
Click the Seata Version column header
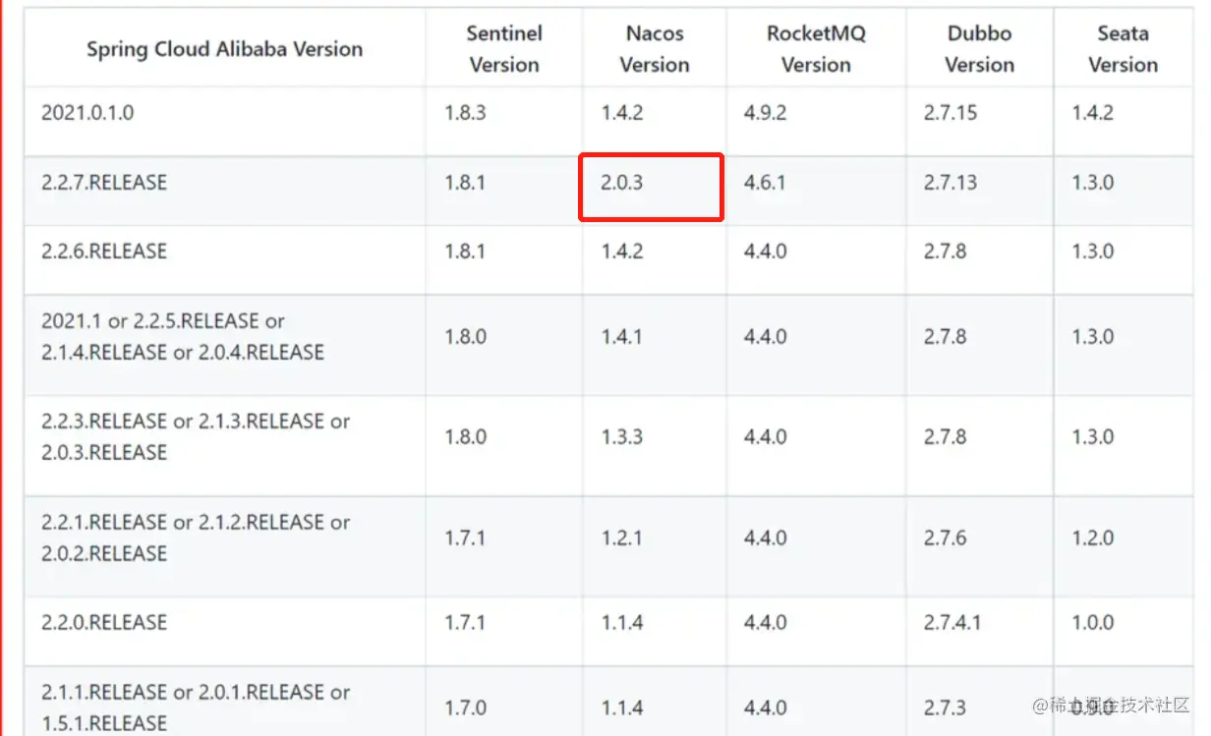[x=1123, y=48]
